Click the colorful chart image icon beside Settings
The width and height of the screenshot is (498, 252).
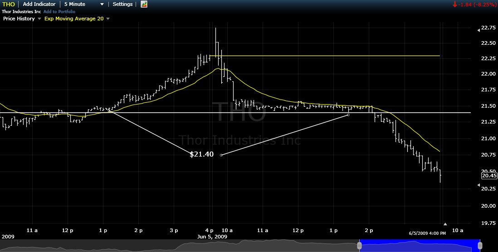click(x=144, y=4)
